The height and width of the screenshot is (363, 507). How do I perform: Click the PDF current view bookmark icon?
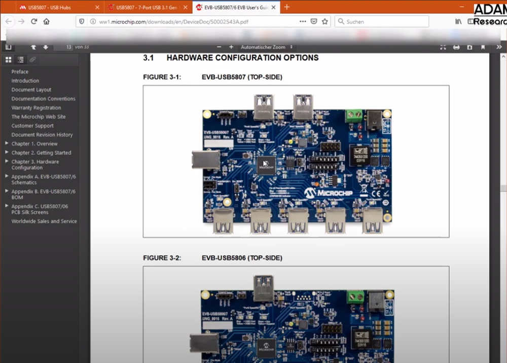(x=483, y=47)
